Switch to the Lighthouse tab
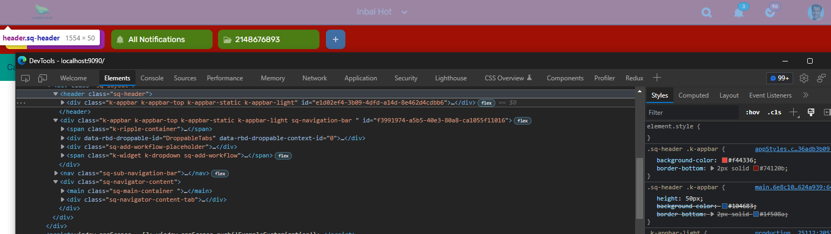 coord(451,78)
